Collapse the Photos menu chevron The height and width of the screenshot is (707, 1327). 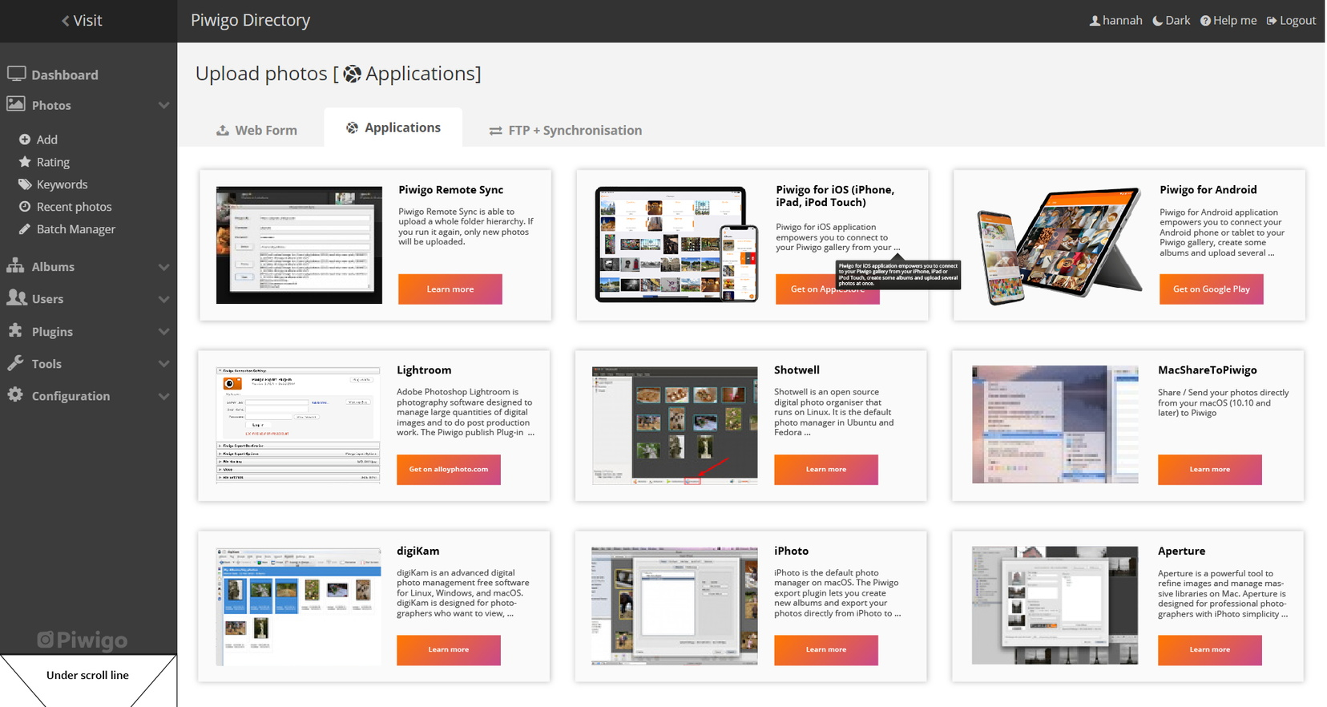[x=163, y=105]
